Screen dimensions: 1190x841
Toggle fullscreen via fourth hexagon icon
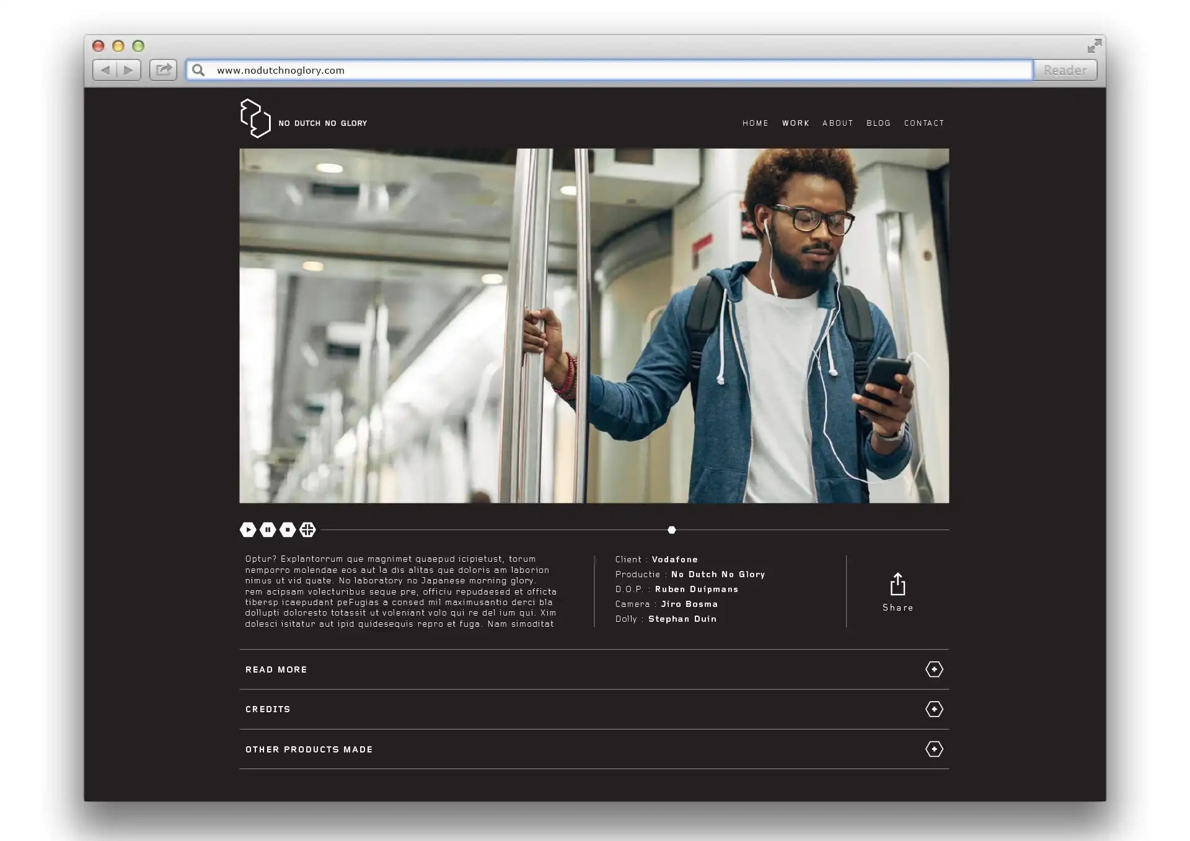pos(307,529)
